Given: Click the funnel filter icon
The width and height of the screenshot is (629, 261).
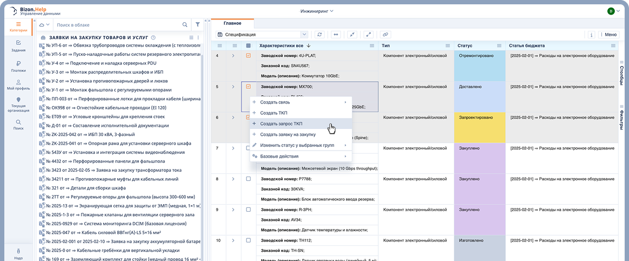Looking at the screenshot, I should [198, 24].
